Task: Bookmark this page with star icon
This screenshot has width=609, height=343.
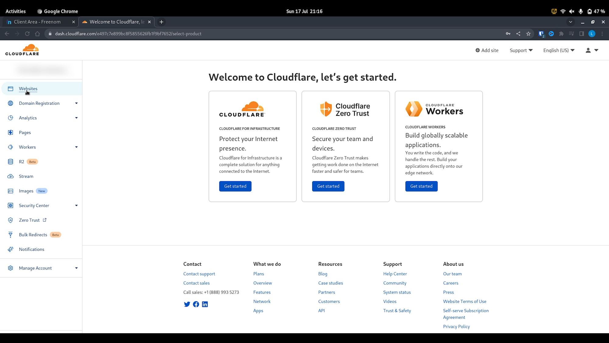Action: pos(528,34)
